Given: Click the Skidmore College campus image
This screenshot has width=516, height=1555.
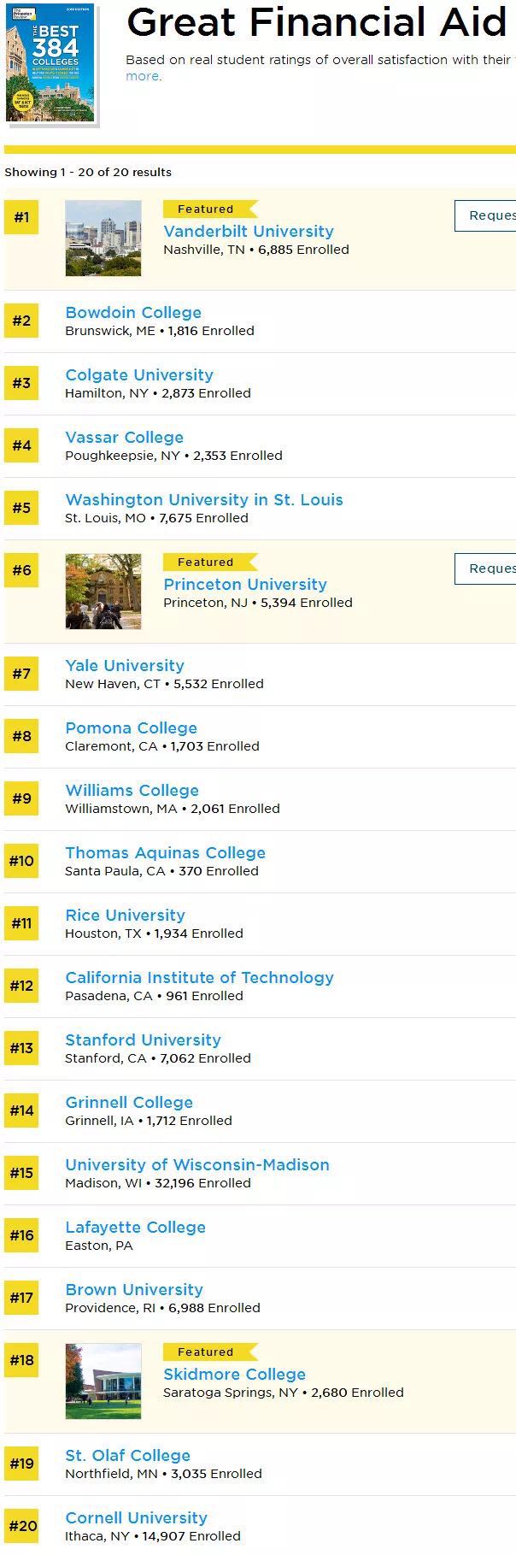Looking at the screenshot, I should pyautogui.click(x=103, y=1381).
